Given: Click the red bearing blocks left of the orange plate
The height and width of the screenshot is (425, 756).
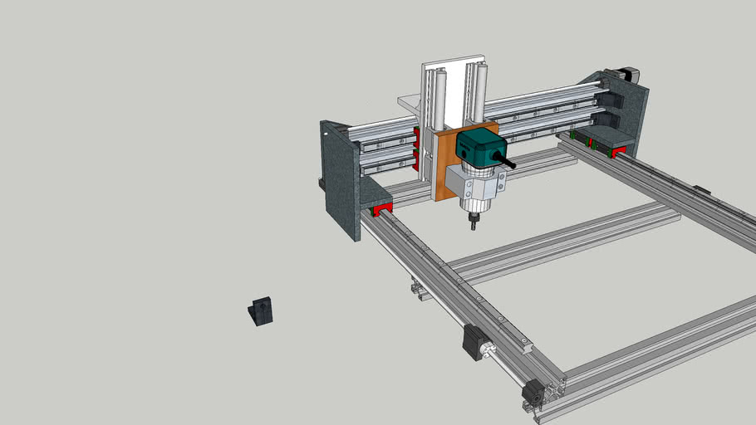Looking at the screenshot, I should pyautogui.click(x=415, y=147).
